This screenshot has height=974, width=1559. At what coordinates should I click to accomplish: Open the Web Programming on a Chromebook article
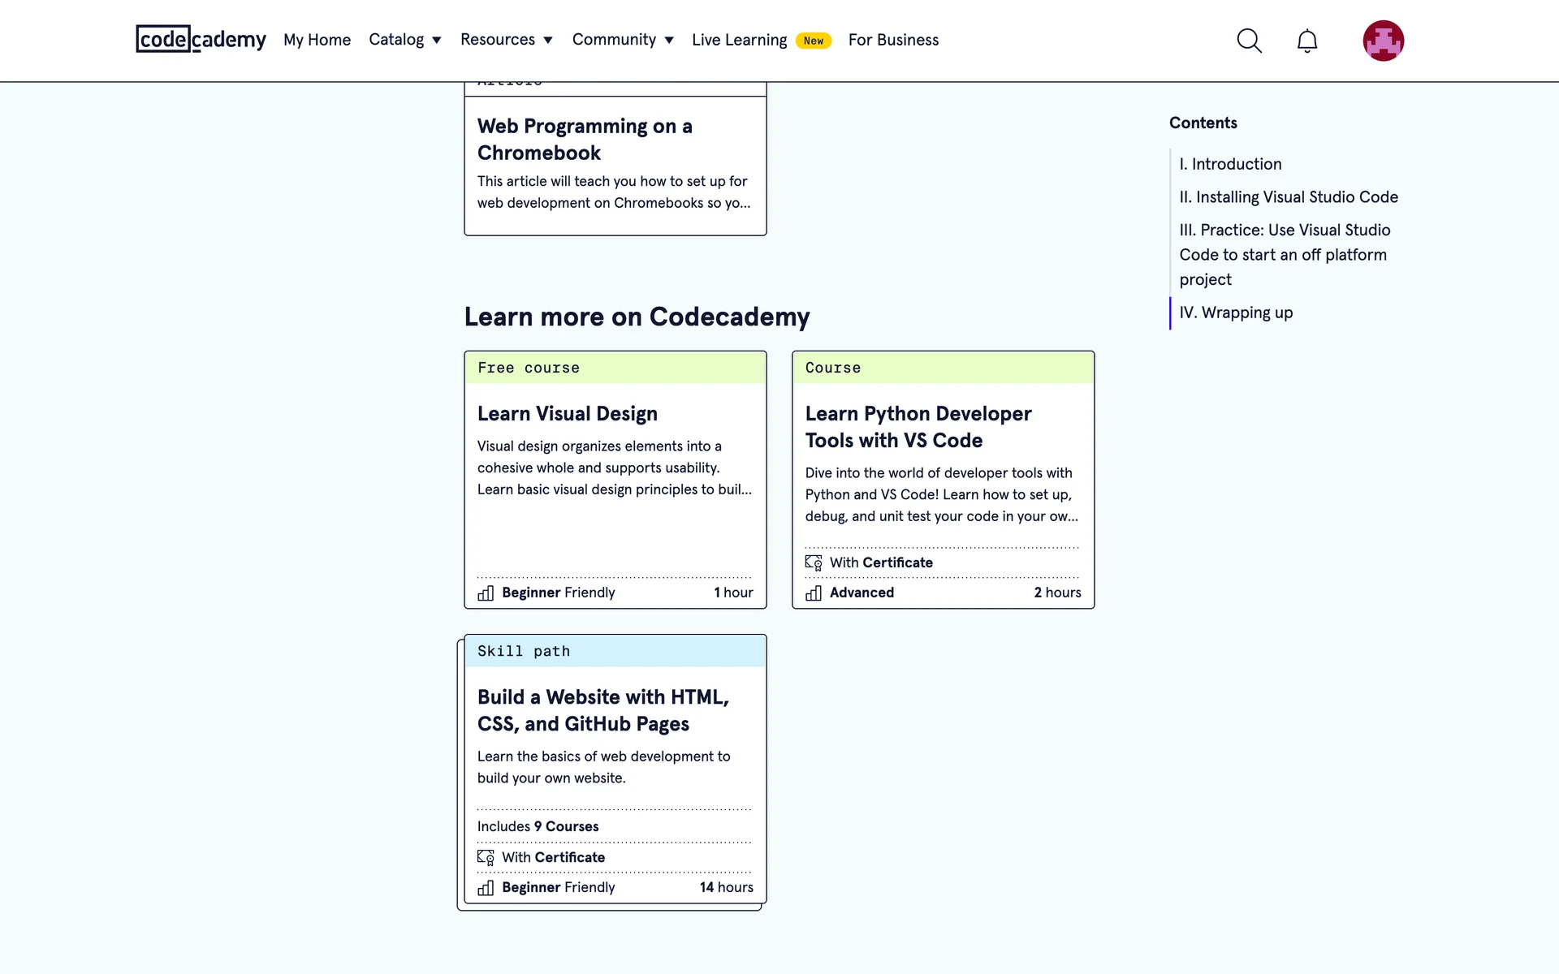click(x=584, y=139)
